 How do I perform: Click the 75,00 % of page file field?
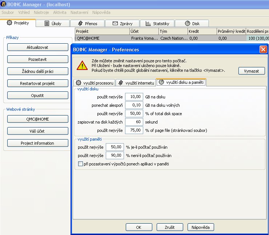pyautogui.click(x=134, y=130)
